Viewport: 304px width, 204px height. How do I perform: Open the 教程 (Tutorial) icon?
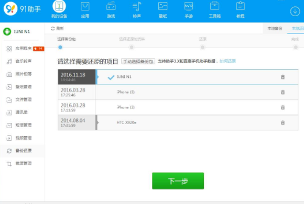point(241,10)
